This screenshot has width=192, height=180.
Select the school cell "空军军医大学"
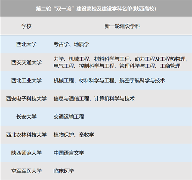click(x=27, y=171)
